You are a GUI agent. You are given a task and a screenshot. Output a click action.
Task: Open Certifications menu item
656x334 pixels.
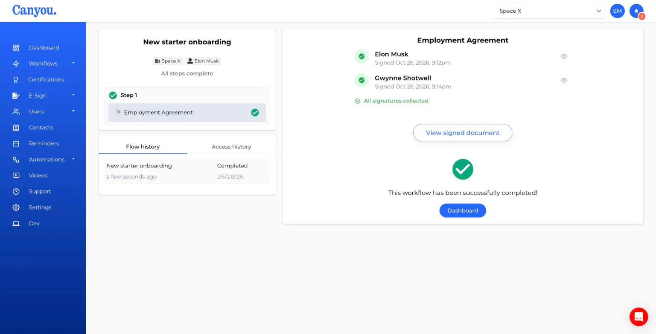point(46,80)
